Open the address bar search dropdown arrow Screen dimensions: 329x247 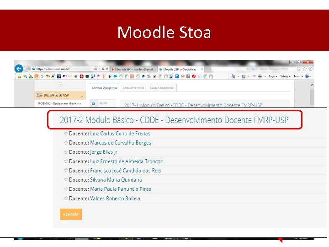99,69
